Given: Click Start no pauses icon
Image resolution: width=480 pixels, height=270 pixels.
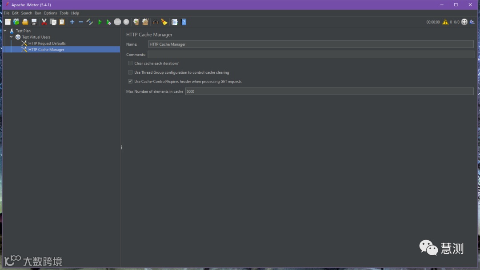Looking at the screenshot, I should tap(108, 22).
